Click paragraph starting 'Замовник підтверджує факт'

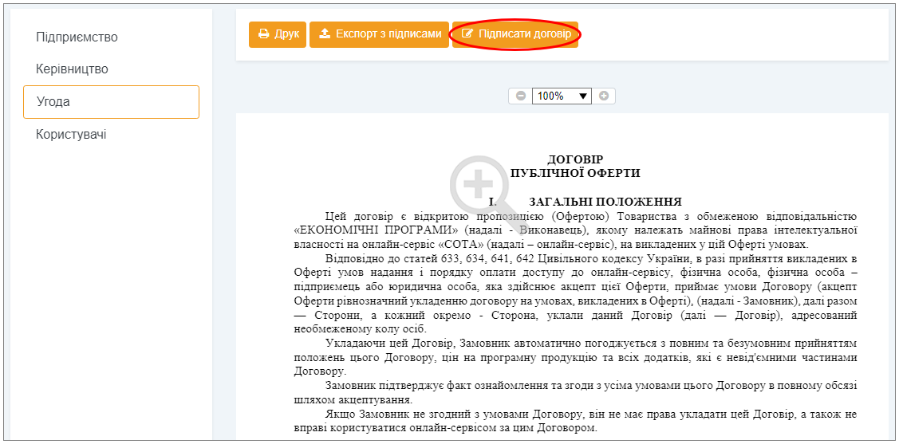pyautogui.click(x=575, y=392)
